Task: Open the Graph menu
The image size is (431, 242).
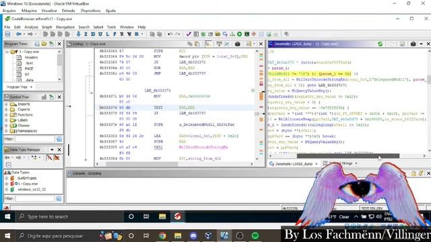Action: [46, 27]
